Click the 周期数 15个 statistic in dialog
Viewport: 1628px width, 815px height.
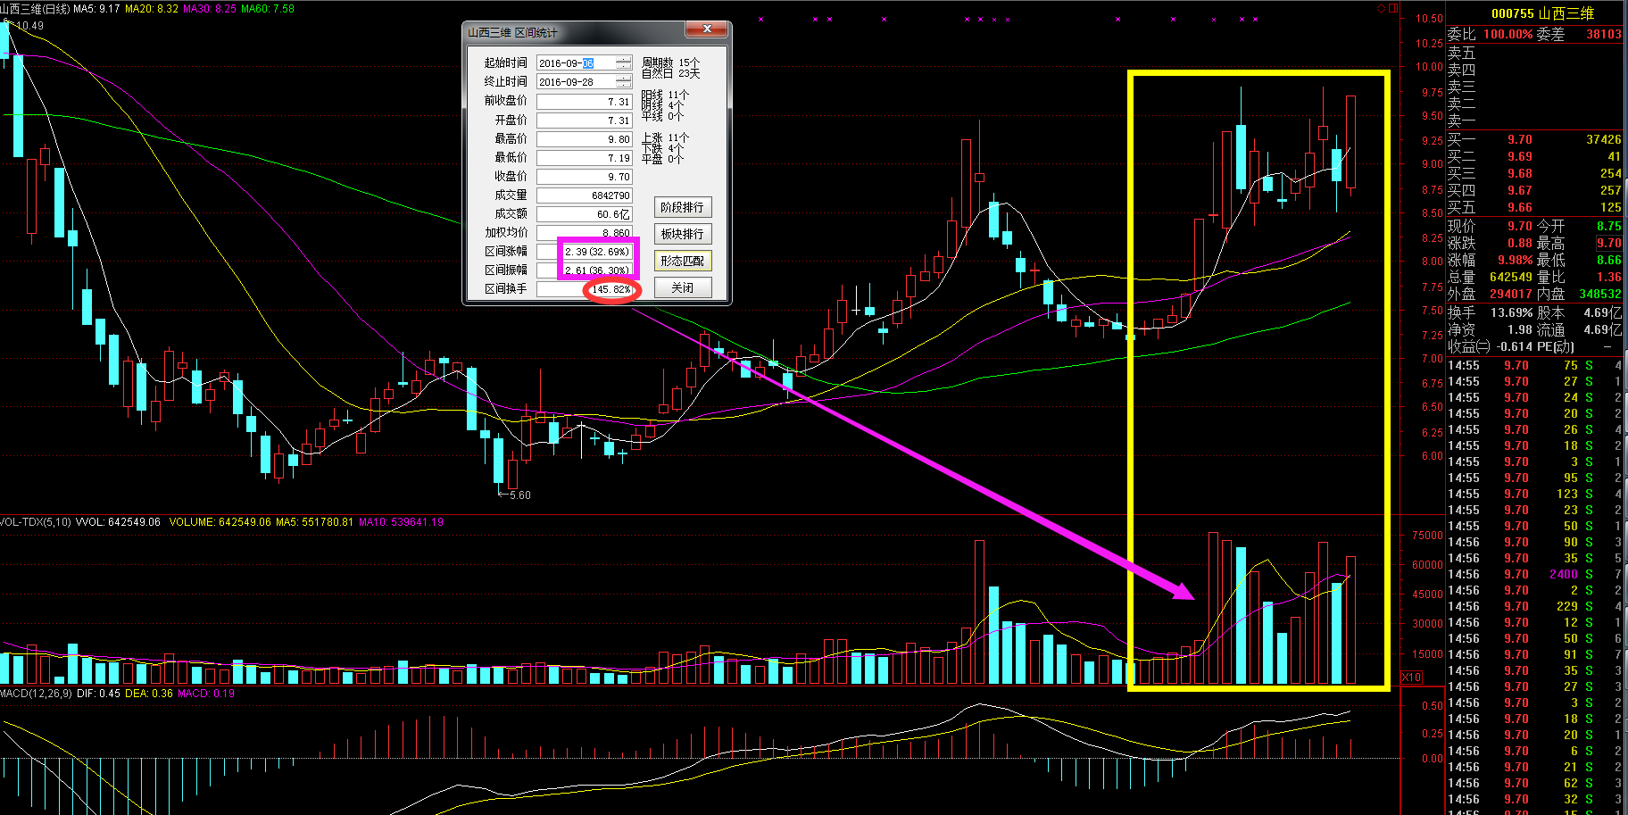tap(671, 62)
